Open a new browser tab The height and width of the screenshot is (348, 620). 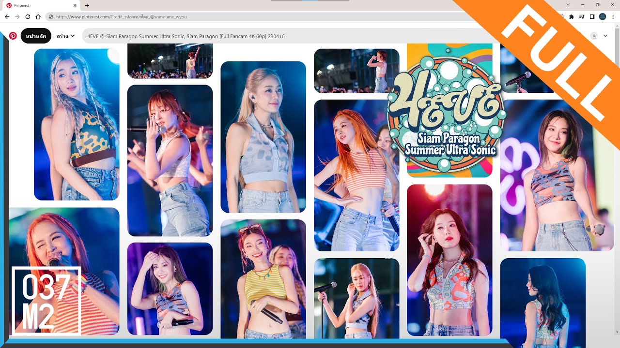click(x=87, y=5)
